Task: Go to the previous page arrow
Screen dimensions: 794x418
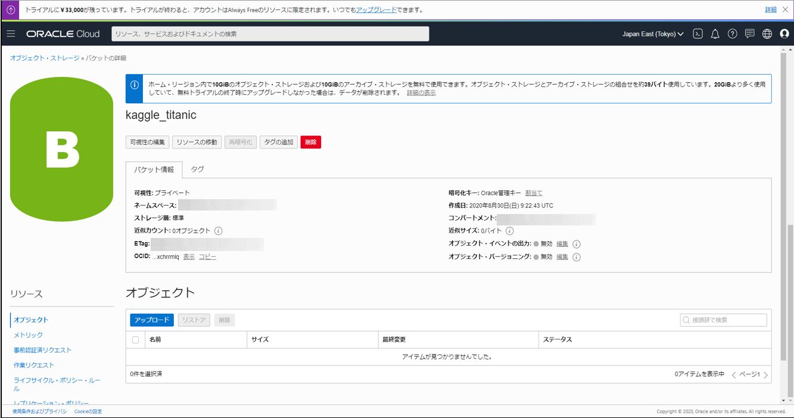Action: tap(734, 375)
